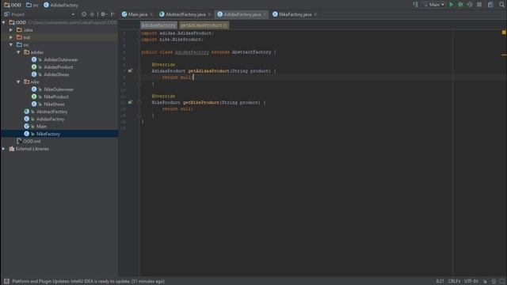This screenshot has width=507, height=285.
Task: Click the tool windows toggle icon in status bar
Action: click(x=6, y=281)
